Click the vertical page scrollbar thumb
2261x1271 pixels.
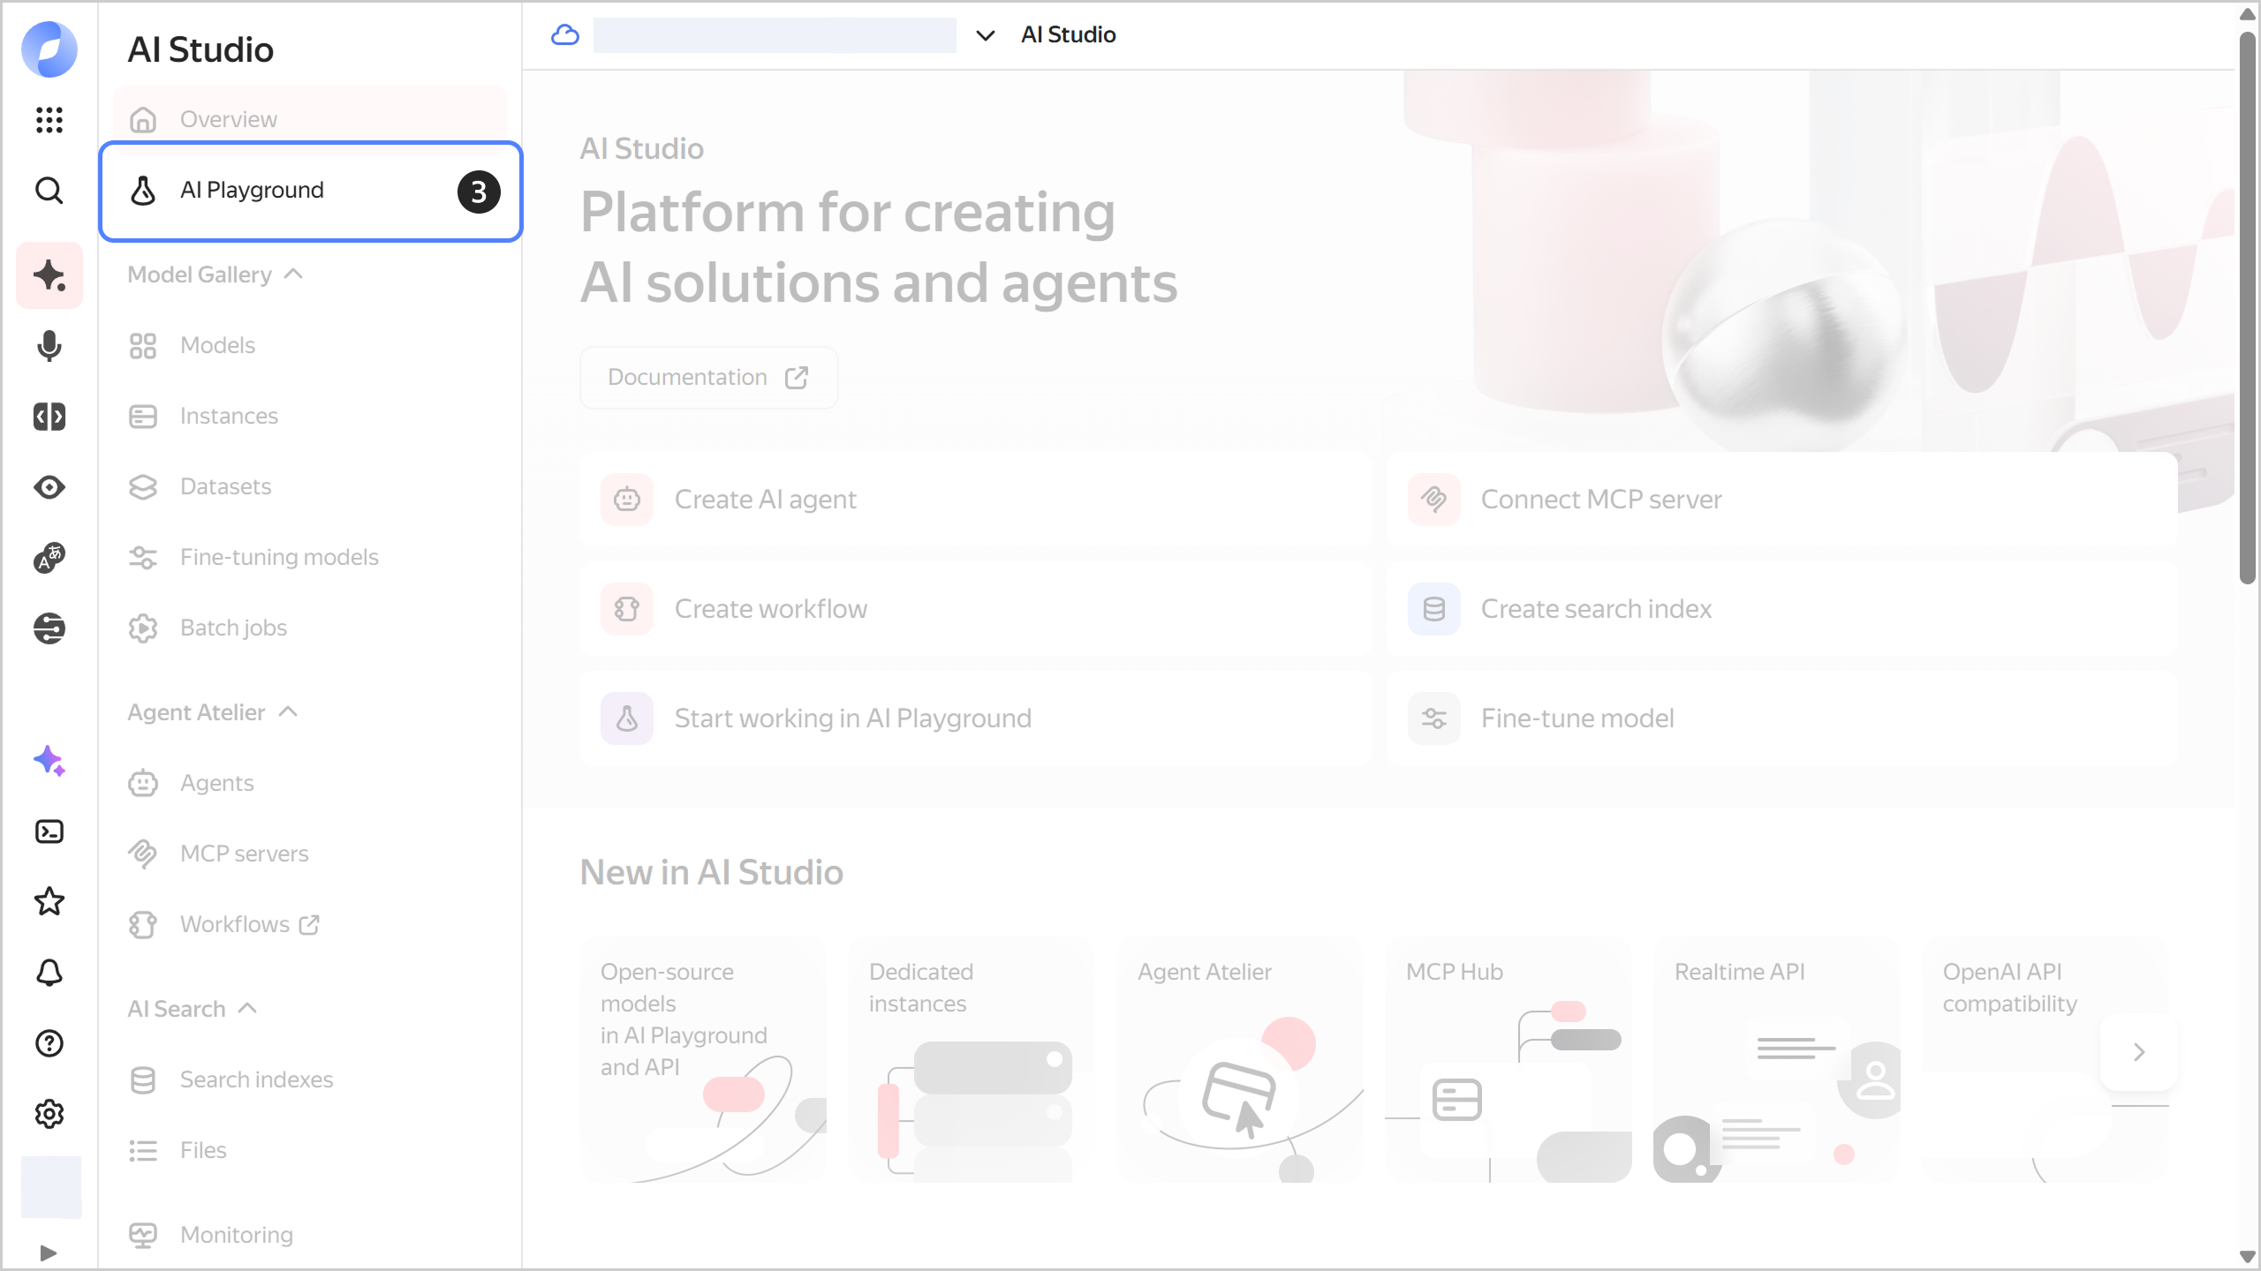point(2247,309)
